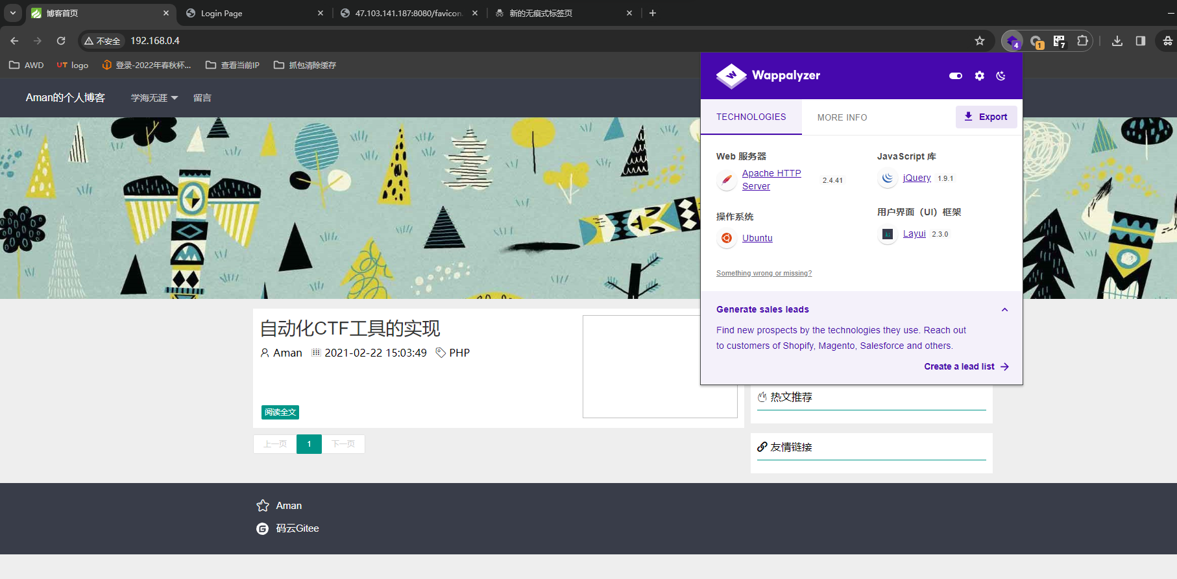Toggle the browser side panel icon
This screenshot has width=1177, height=579.
tap(1141, 41)
